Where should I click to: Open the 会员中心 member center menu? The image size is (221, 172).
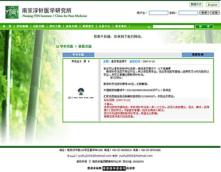(x=104, y=26)
